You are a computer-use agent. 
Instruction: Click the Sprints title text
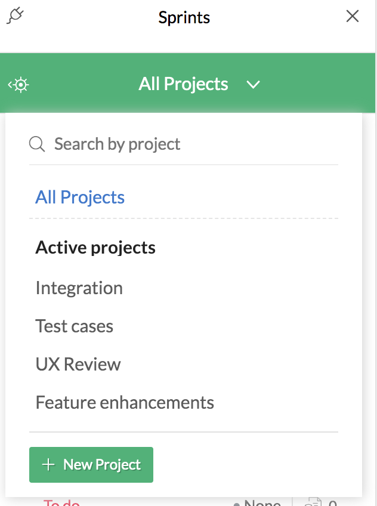pos(184,17)
